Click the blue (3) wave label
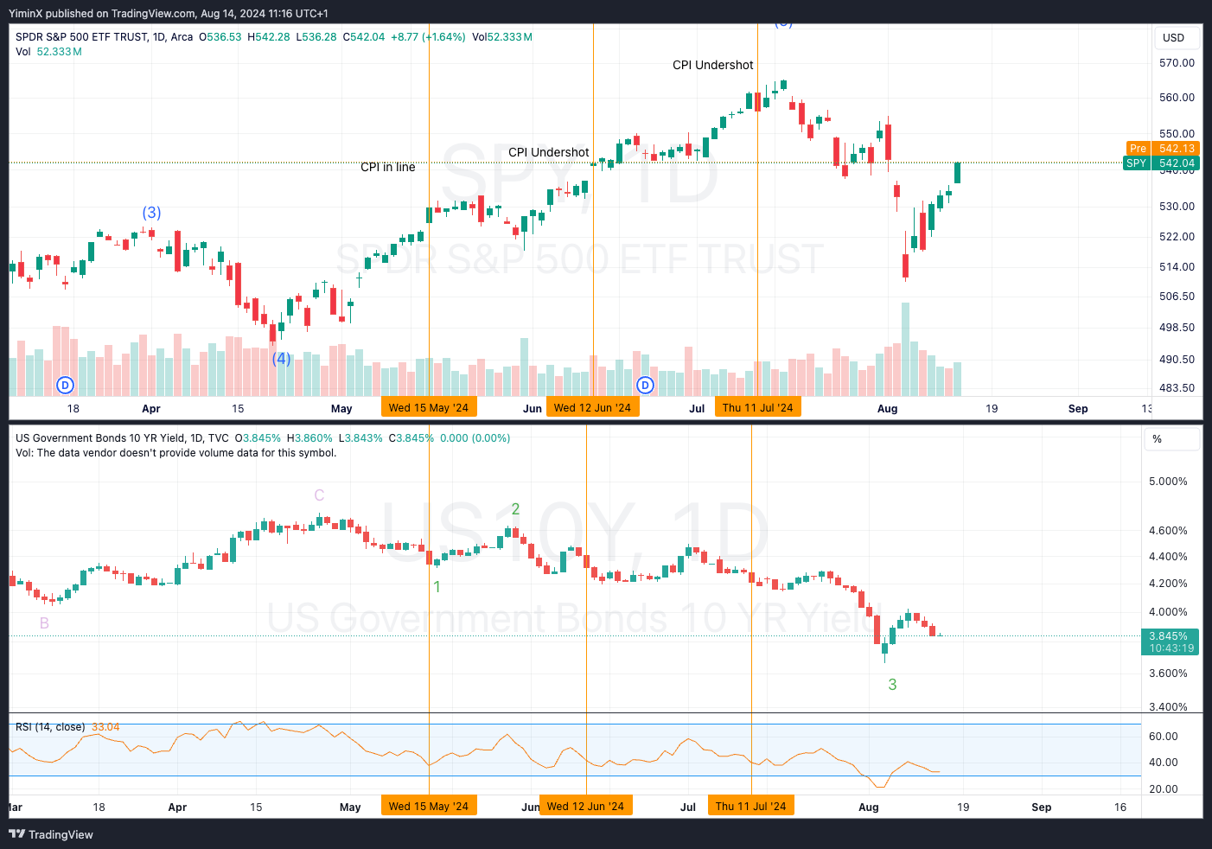Image resolution: width=1212 pixels, height=849 pixels. click(151, 213)
